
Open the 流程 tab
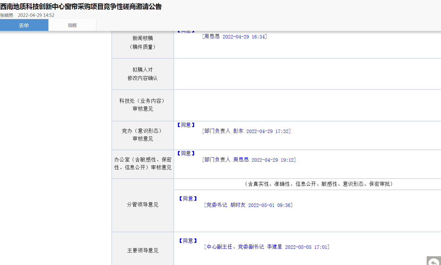pyautogui.click(x=72, y=25)
